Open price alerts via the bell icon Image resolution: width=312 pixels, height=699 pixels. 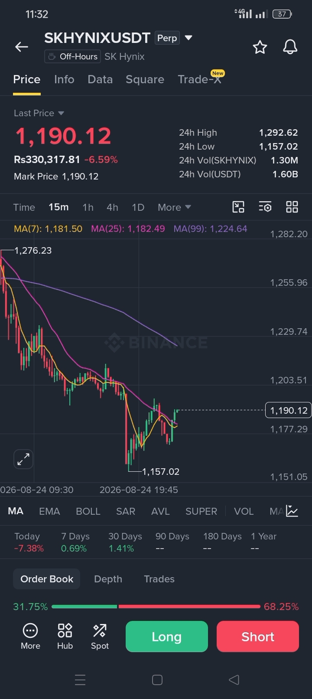[290, 47]
